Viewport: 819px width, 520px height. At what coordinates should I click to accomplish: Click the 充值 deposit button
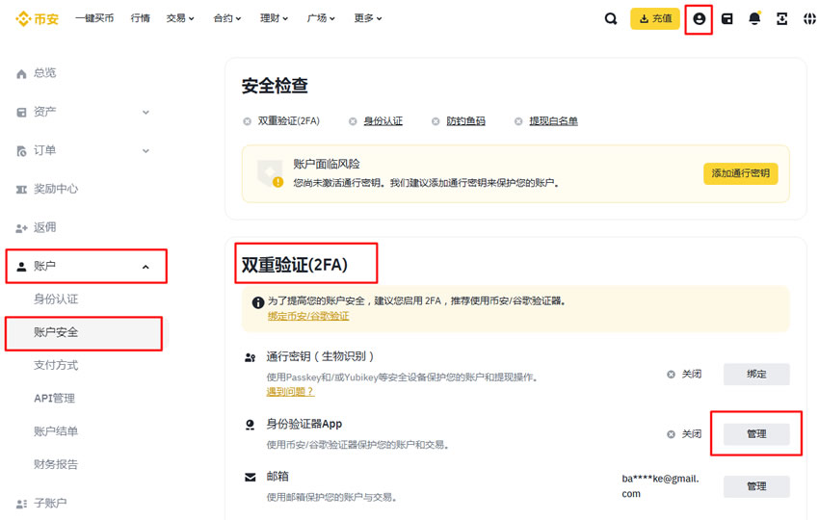[655, 18]
